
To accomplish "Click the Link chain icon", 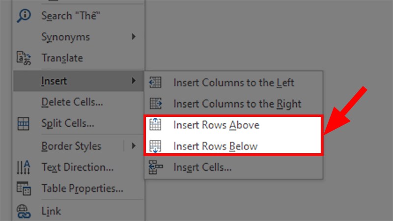I will pos(24,211).
